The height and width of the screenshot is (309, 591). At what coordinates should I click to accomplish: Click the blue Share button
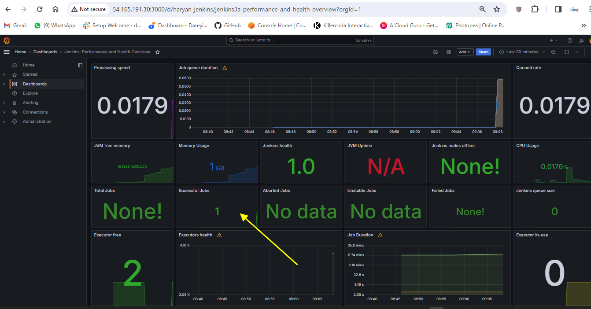pyautogui.click(x=484, y=52)
